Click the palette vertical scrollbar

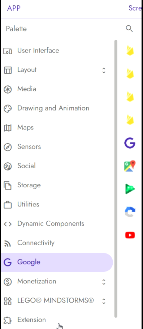coord(116,179)
